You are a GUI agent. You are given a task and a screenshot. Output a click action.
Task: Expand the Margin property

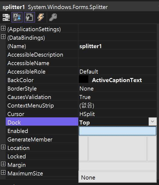click(x=3, y=164)
